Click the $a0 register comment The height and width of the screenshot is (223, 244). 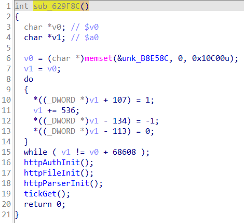[x=91, y=38]
